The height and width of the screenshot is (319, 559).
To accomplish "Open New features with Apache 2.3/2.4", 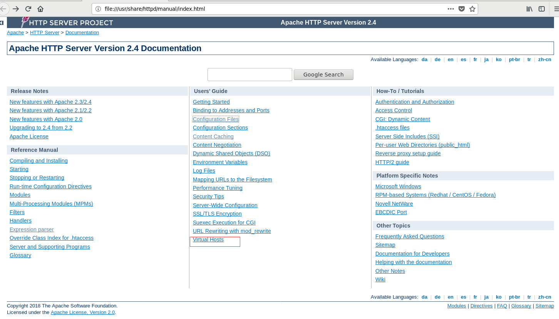I will click(50, 102).
